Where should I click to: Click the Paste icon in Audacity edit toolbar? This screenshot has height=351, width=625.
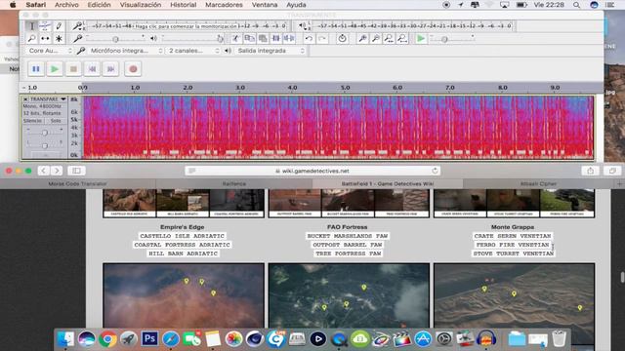point(263,39)
